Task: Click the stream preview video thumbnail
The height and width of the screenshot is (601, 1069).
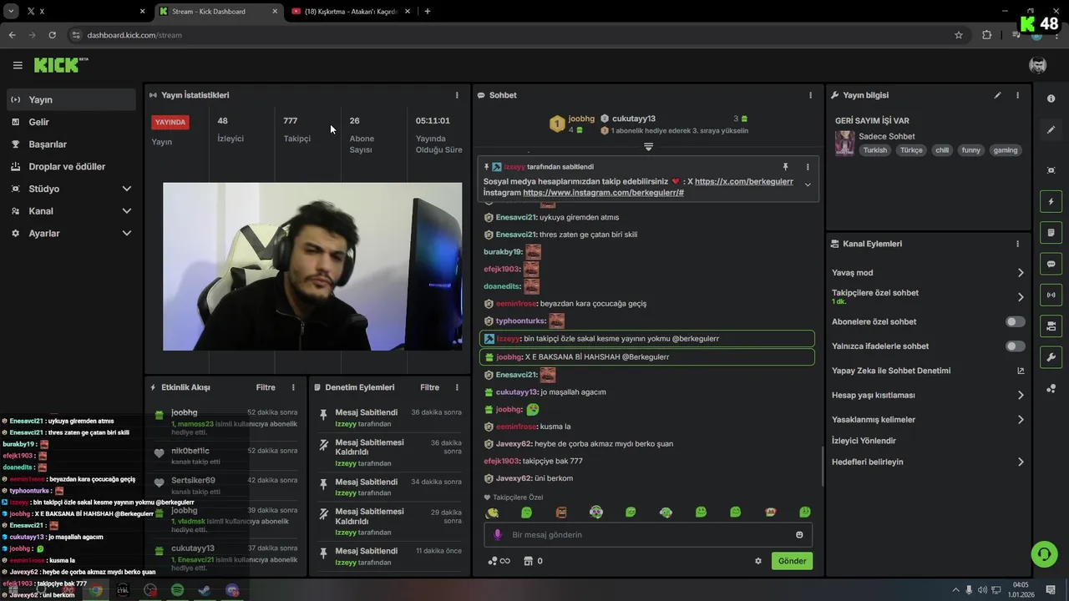Action: (x=312, y=266)
